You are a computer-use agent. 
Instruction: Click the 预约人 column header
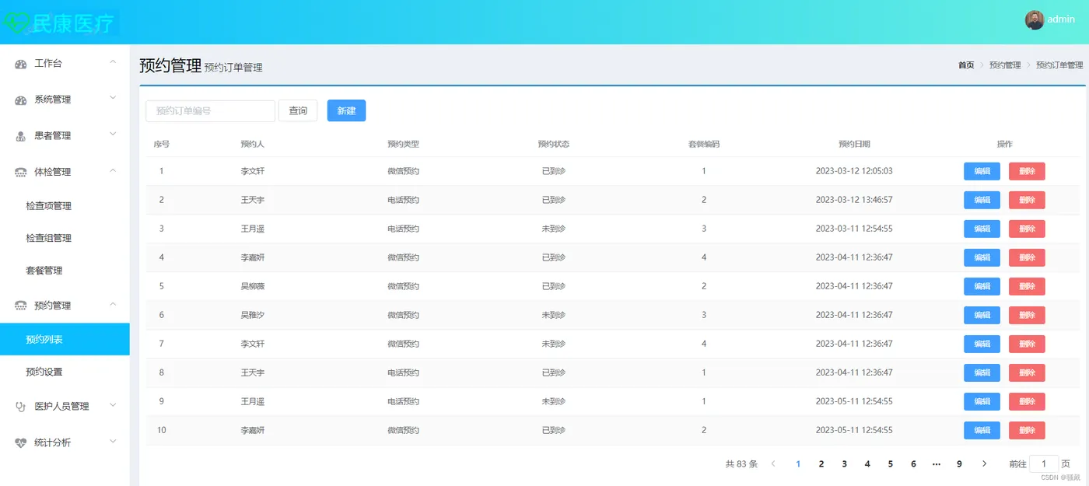click(253, 144)
